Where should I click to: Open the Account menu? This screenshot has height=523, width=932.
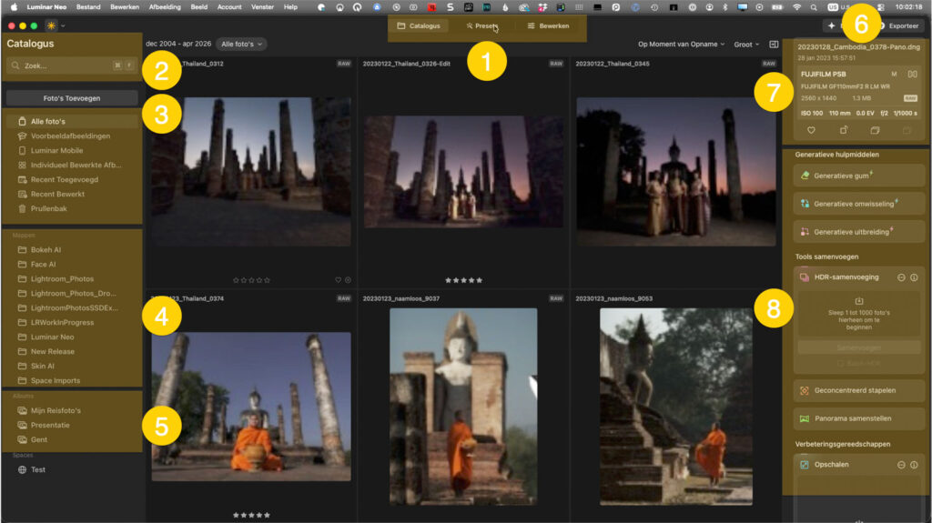click(229, 7)
